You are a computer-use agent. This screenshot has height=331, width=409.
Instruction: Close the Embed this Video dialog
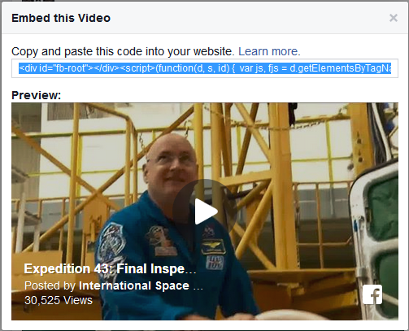[x=394, y=18]
